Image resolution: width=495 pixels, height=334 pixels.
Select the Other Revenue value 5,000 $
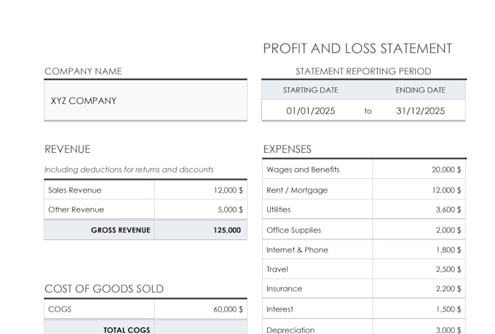point(201,210)
